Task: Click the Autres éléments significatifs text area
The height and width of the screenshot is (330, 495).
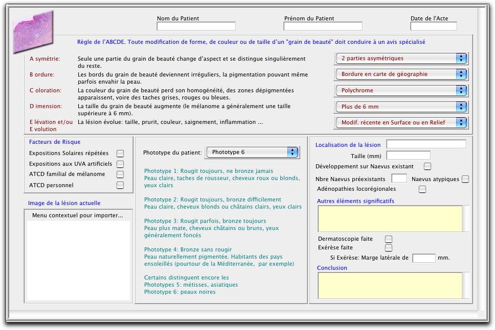Action: (x=390, y=219)
